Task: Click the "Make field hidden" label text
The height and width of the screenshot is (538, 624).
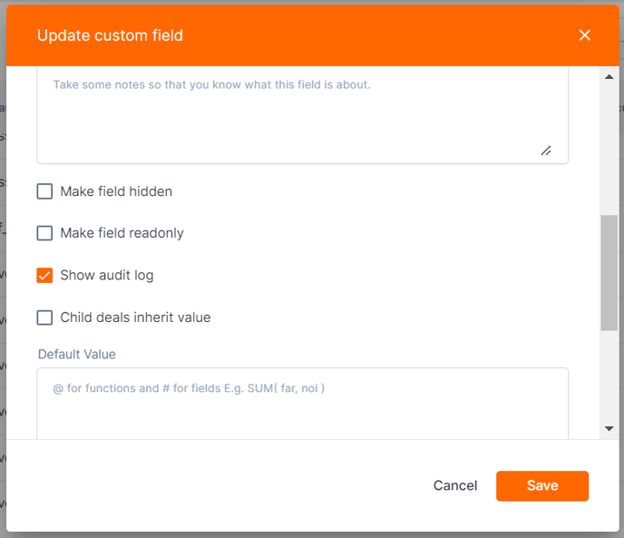Action: click(x=116, y=191)
